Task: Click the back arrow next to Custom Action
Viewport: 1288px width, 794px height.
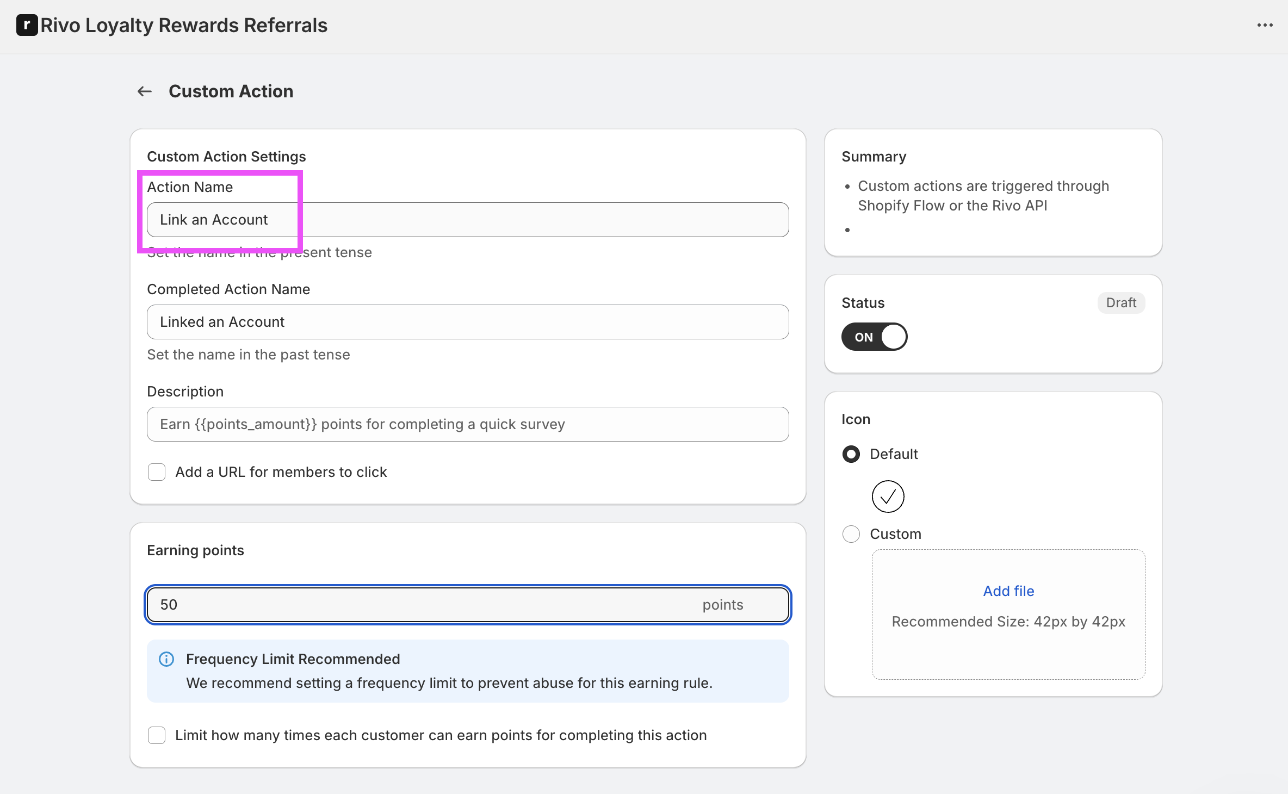Action: point(144,91)
